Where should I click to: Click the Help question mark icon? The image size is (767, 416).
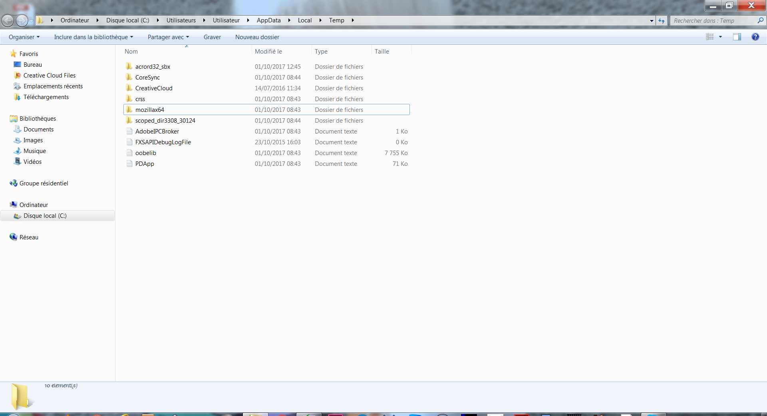[755, 37]
